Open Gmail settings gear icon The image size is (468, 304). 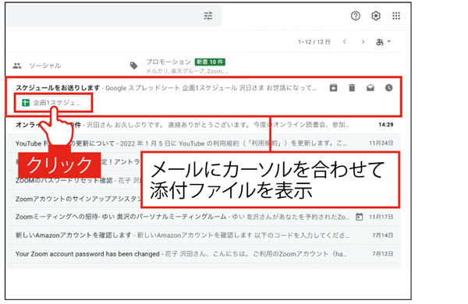[376, 16]
